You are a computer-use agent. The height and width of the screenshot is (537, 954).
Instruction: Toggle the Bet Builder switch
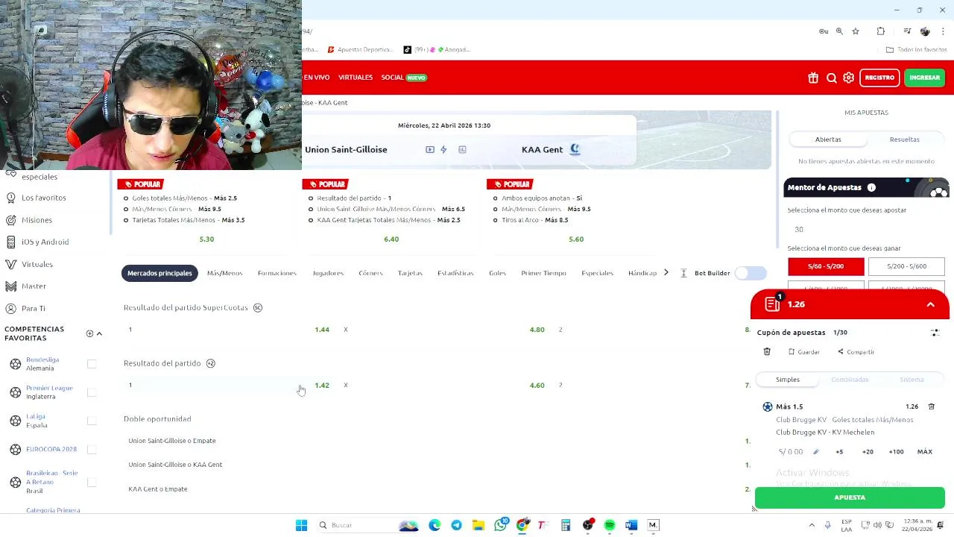751,273
